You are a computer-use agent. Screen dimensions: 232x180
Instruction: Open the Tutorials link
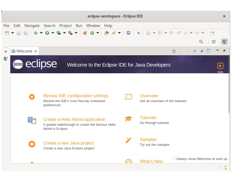(x=148, y=118)
